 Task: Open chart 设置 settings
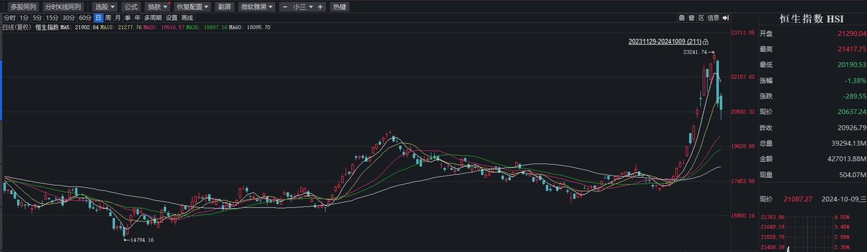171,18
